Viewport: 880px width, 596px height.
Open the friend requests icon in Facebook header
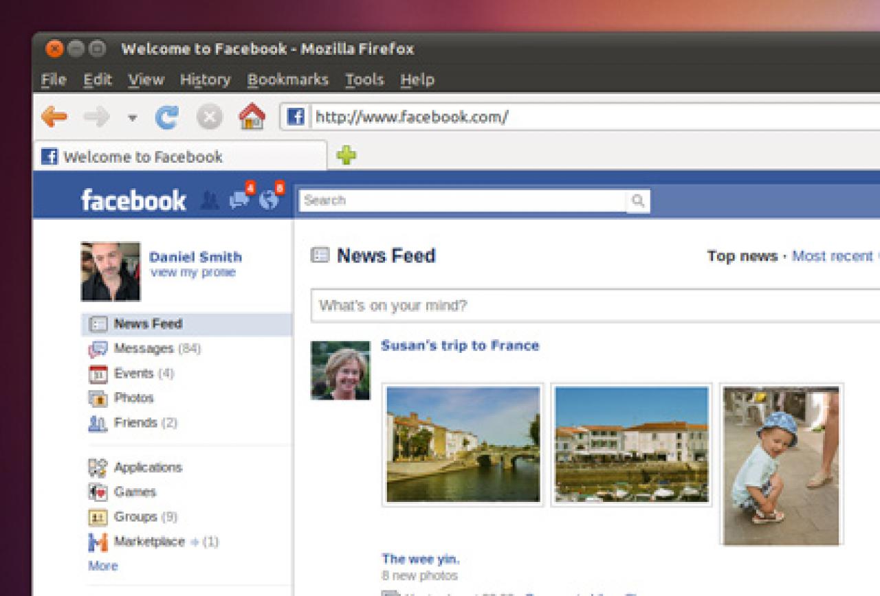210,200
